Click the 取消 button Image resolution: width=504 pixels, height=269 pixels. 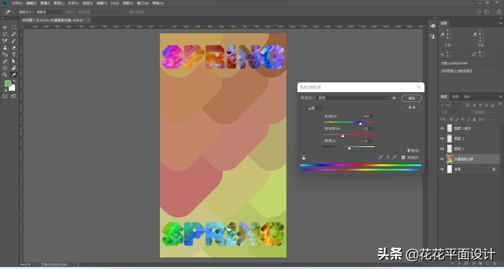coord(412,108)
